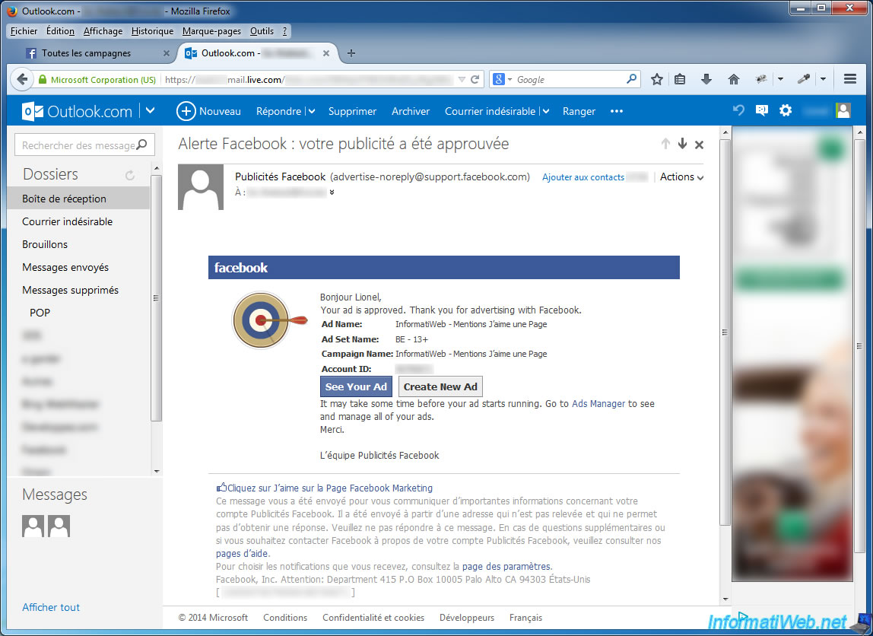This screenshot has height=636, width=873.
Task: Click the Create New Ad button
Action: pyautogui.click(x=440, y=386)
